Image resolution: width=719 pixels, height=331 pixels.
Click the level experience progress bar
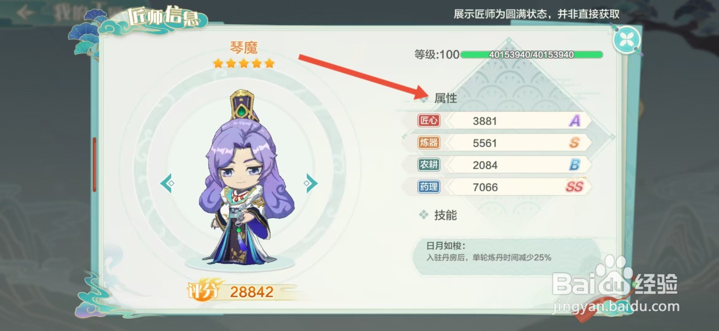click(531, 55)
